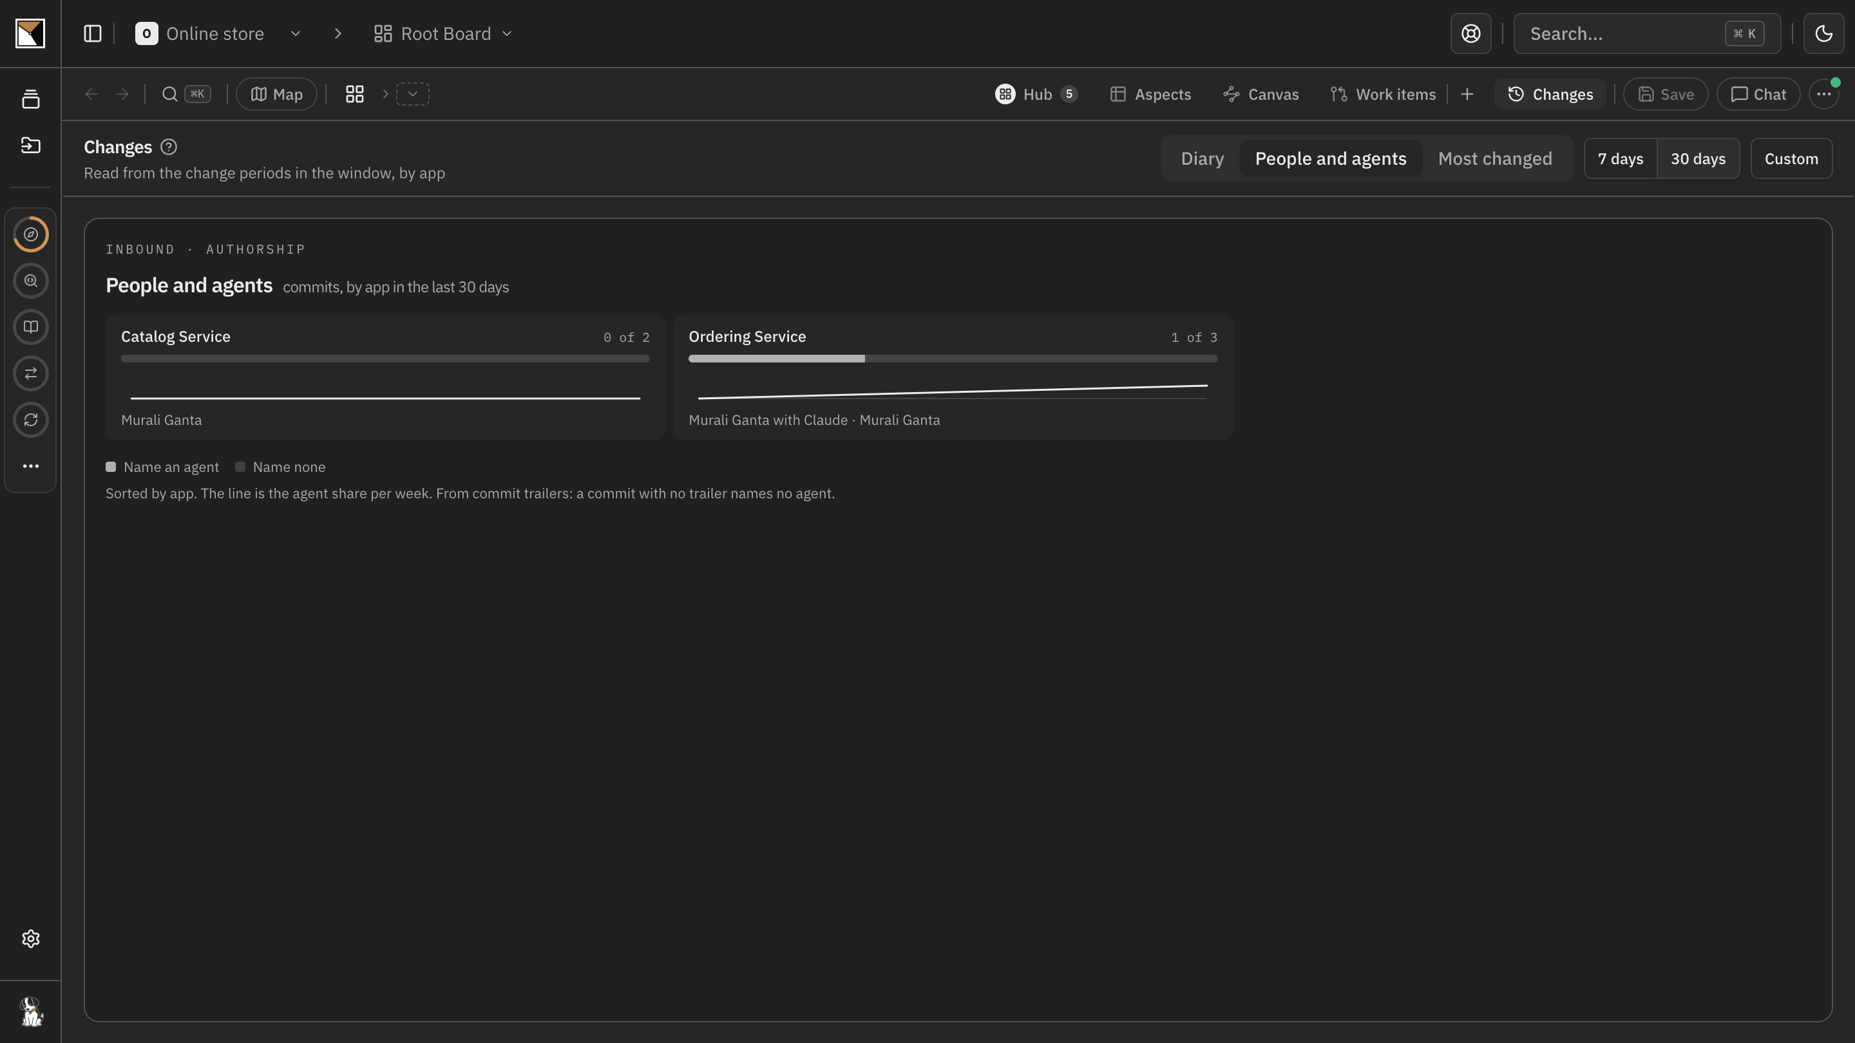Image resolution: width=1855 pixels, height=1043 pixels.
Task: Click the Changes help question icon
Action: point(169,147)
